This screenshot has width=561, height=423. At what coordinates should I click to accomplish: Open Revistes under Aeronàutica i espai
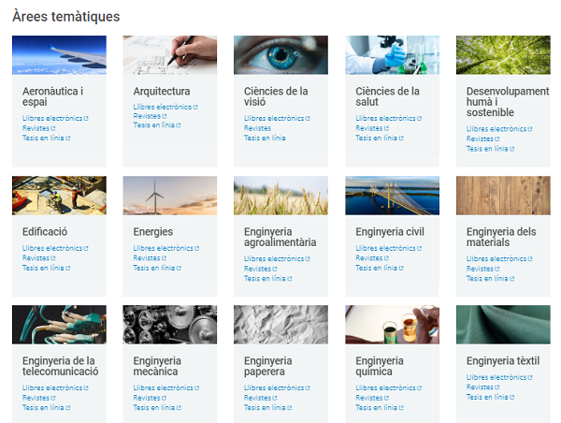(x=38, y=128)
